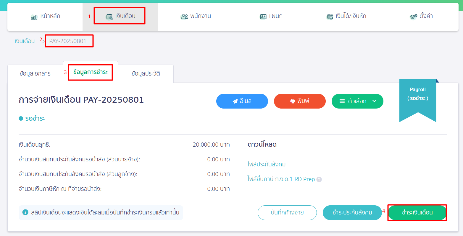The image size is (463, 236).
Task: Click the แผนก department card icon
Action: [x=263, y=16]
